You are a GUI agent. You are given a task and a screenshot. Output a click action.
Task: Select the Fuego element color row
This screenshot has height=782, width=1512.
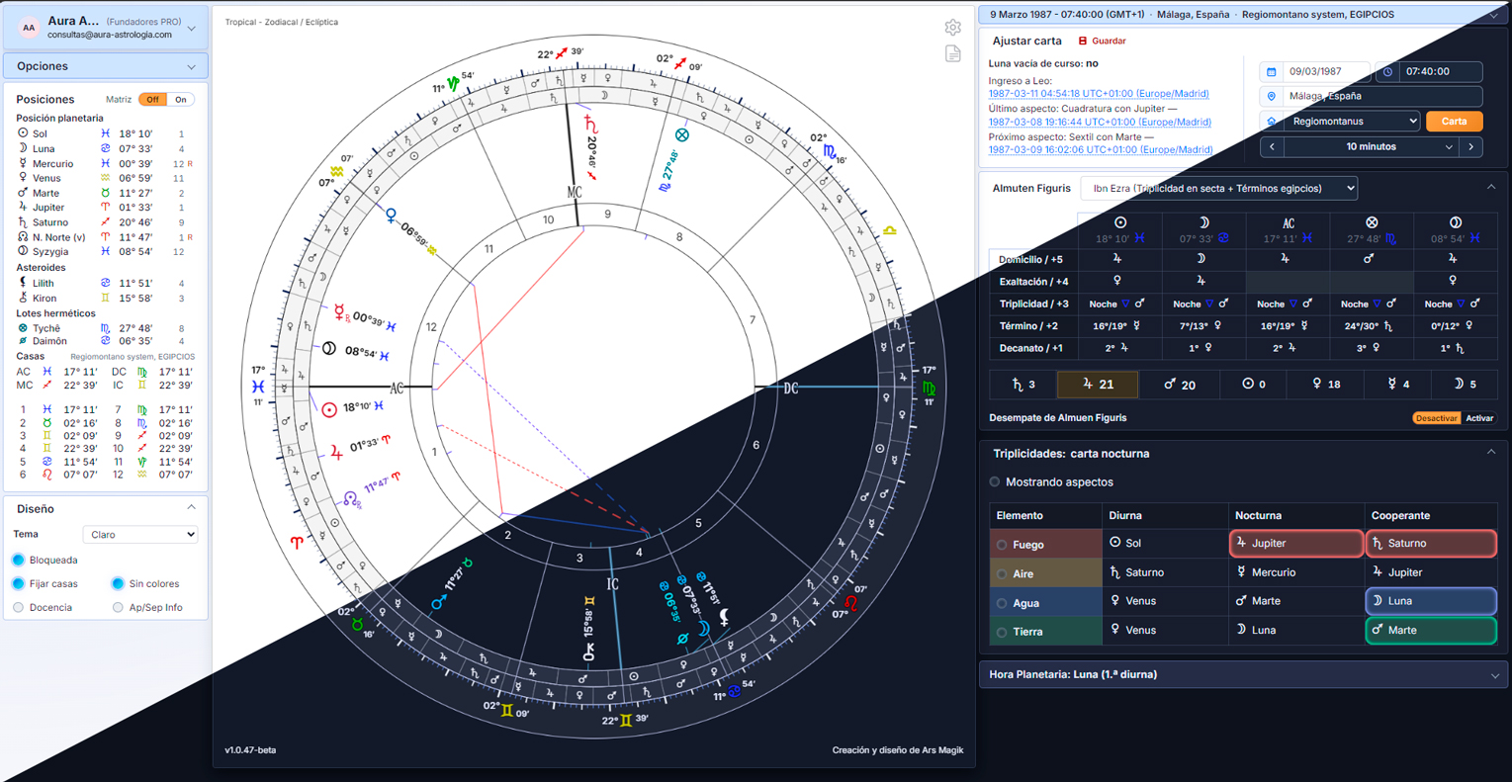[1045, 545]
